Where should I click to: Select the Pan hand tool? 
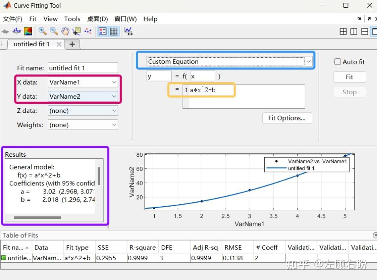tap(65, 31)
